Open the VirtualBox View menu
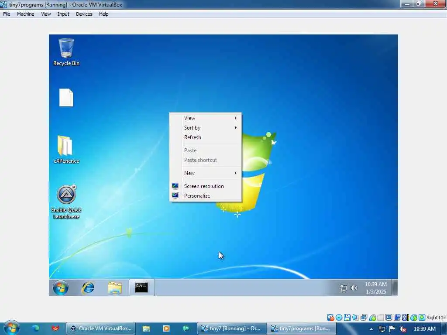This screenshot has height=335, width=447. pyautogui.click(x=46, y=14)
